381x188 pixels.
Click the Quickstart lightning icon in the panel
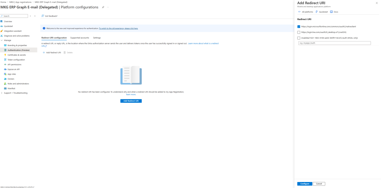coord(316,12)
